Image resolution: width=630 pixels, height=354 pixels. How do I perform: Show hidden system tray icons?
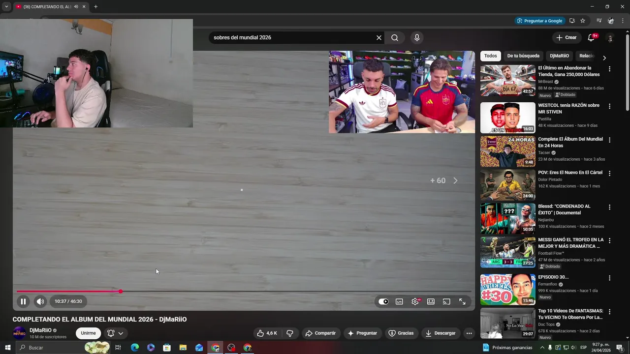(x=542, y=348)
